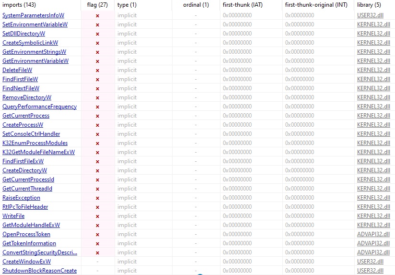Click the ordinal (1) column header
Image resolution: width=395 pixels, height=275 pixels.
click(x=196, y=5)
